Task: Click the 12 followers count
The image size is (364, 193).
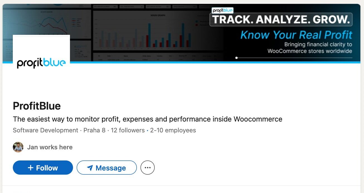Action: point(128,130)
